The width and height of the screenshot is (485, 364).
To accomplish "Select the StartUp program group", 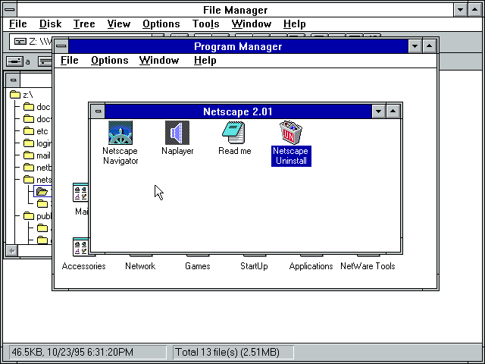I will [254, 266].
